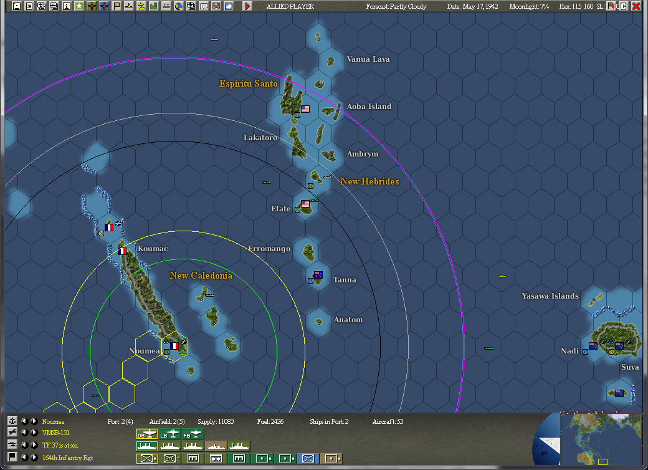Select the FB unit icon
The width and height of the screenshot is (648, 470).
point(193,434)
